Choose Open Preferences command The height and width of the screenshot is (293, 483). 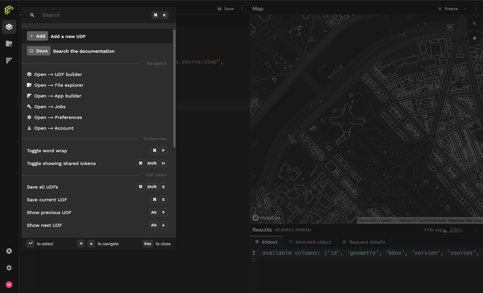pos(97,117)
